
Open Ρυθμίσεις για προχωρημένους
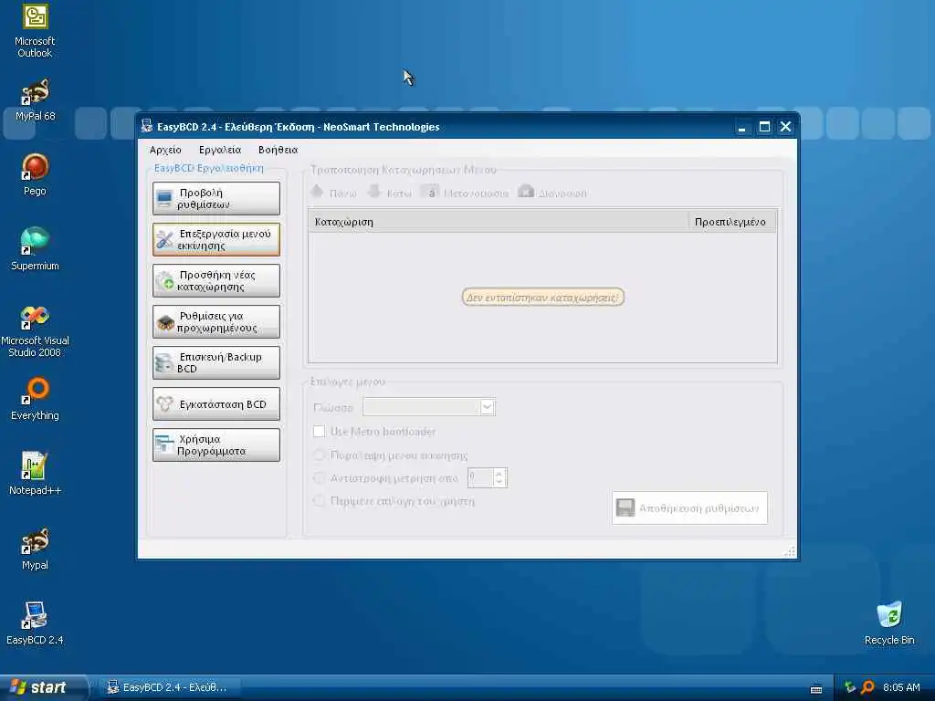point(215,322)
